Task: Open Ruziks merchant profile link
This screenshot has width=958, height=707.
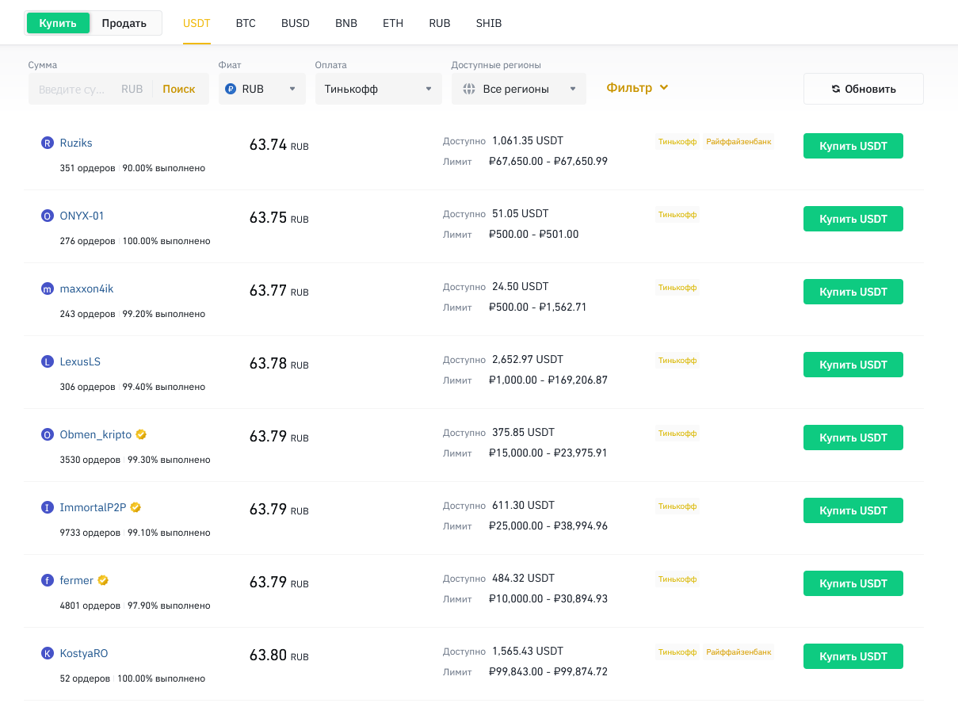Action: 76,143
